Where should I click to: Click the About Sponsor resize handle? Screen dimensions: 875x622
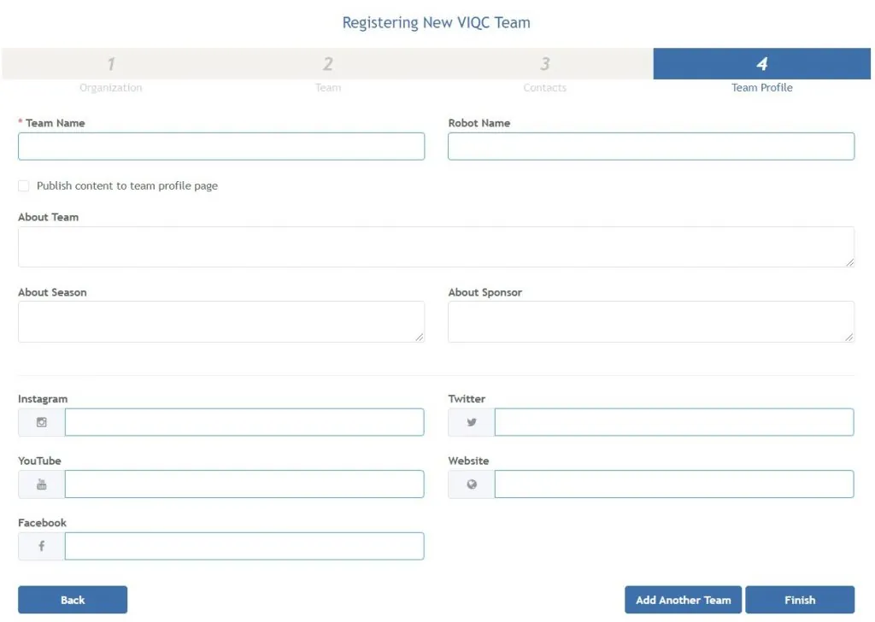(849, 337)
